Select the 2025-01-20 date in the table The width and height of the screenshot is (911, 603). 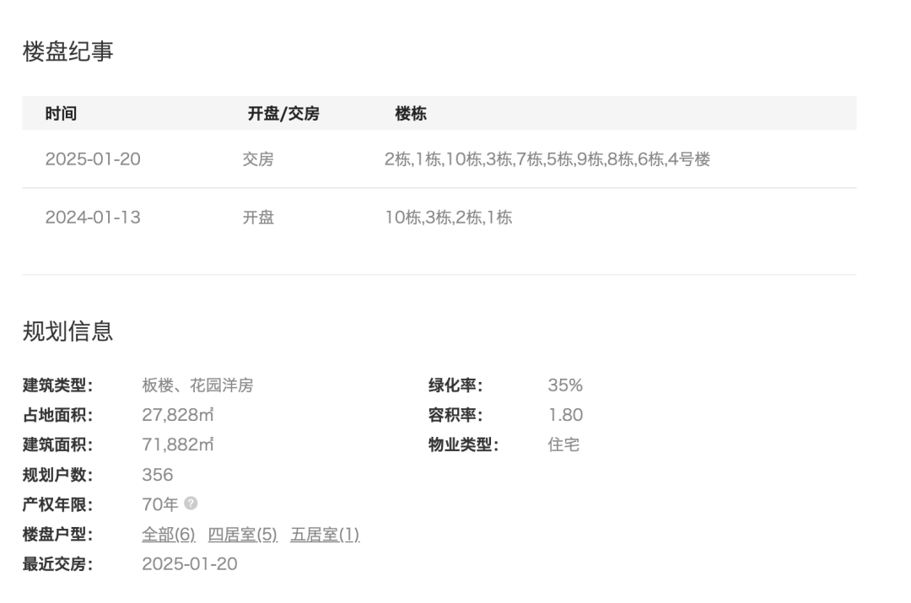(93, 159)
